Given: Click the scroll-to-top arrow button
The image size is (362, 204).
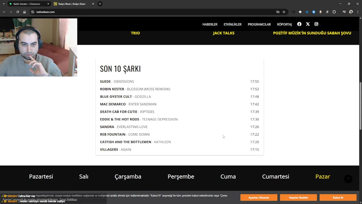Looking at the screenshot, I should pos(348,179).
